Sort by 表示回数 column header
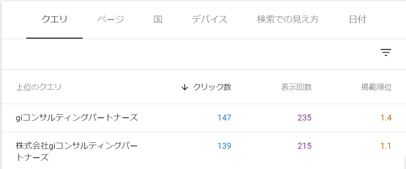 pyautogui.click(x=296, y=87)
